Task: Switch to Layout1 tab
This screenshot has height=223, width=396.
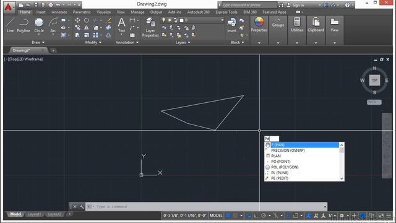Action: 35,214
